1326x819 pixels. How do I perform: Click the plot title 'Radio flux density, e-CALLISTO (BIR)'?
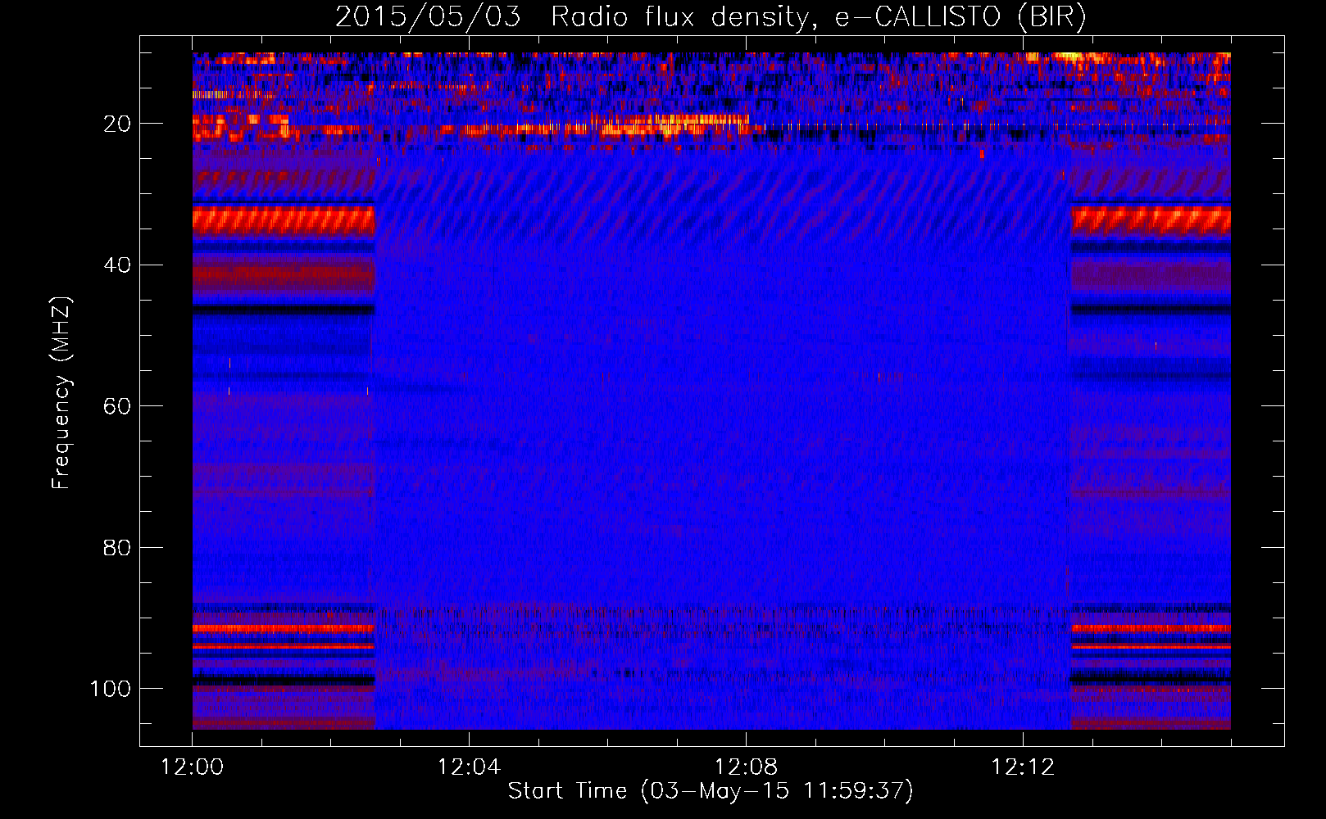pos(818,17)
